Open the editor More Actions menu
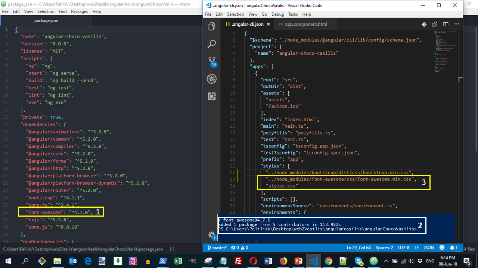 456,24
